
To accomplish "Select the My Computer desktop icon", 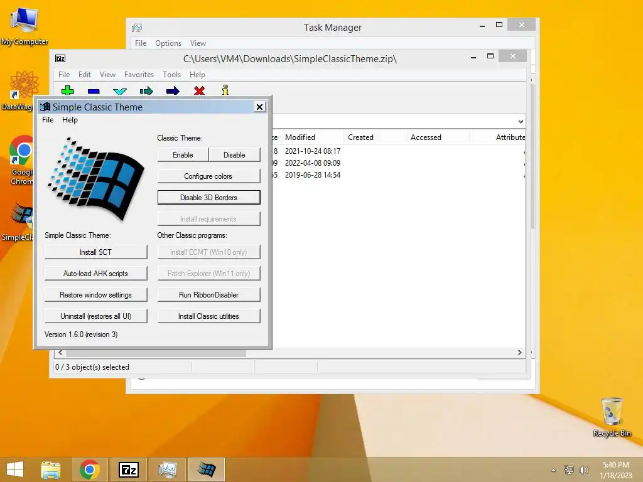I will (x=24, y=26).
